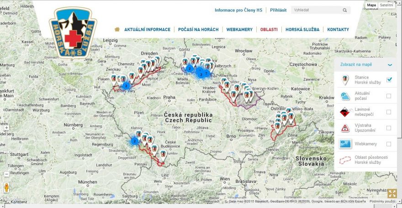Screen dimensions: 402x208
Task: Check the Lavinové nebezpečí checkbox
Action: (389, 112)
